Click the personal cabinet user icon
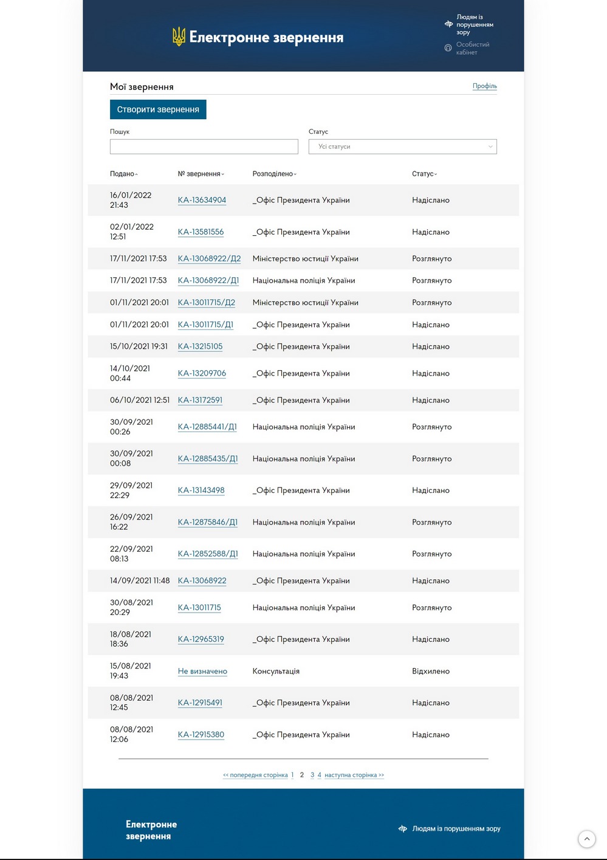Image resolution: width=607 pixels, height=860 pixels. (x=448, y=48)
